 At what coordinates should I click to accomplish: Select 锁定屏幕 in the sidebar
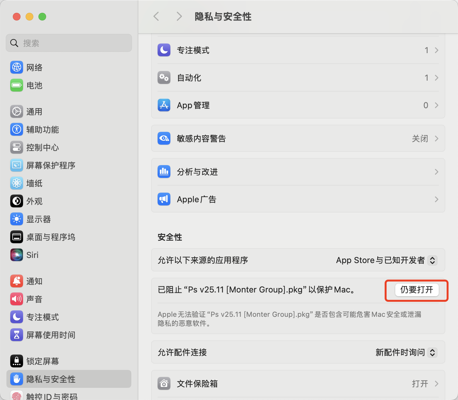(x=69, y=361)
